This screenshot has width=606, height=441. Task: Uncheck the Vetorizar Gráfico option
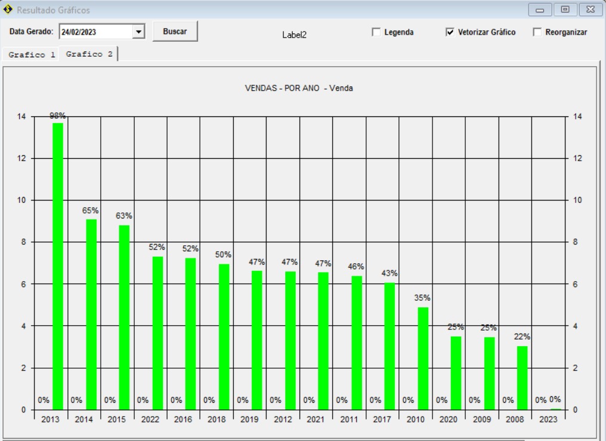[450, 32]
